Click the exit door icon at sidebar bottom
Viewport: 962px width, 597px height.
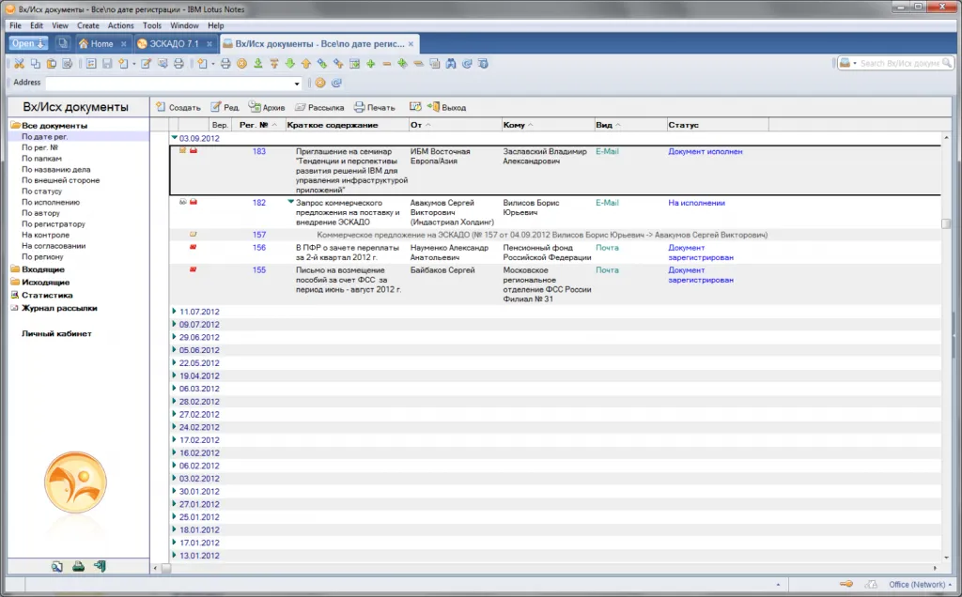(x=100, y=566)
